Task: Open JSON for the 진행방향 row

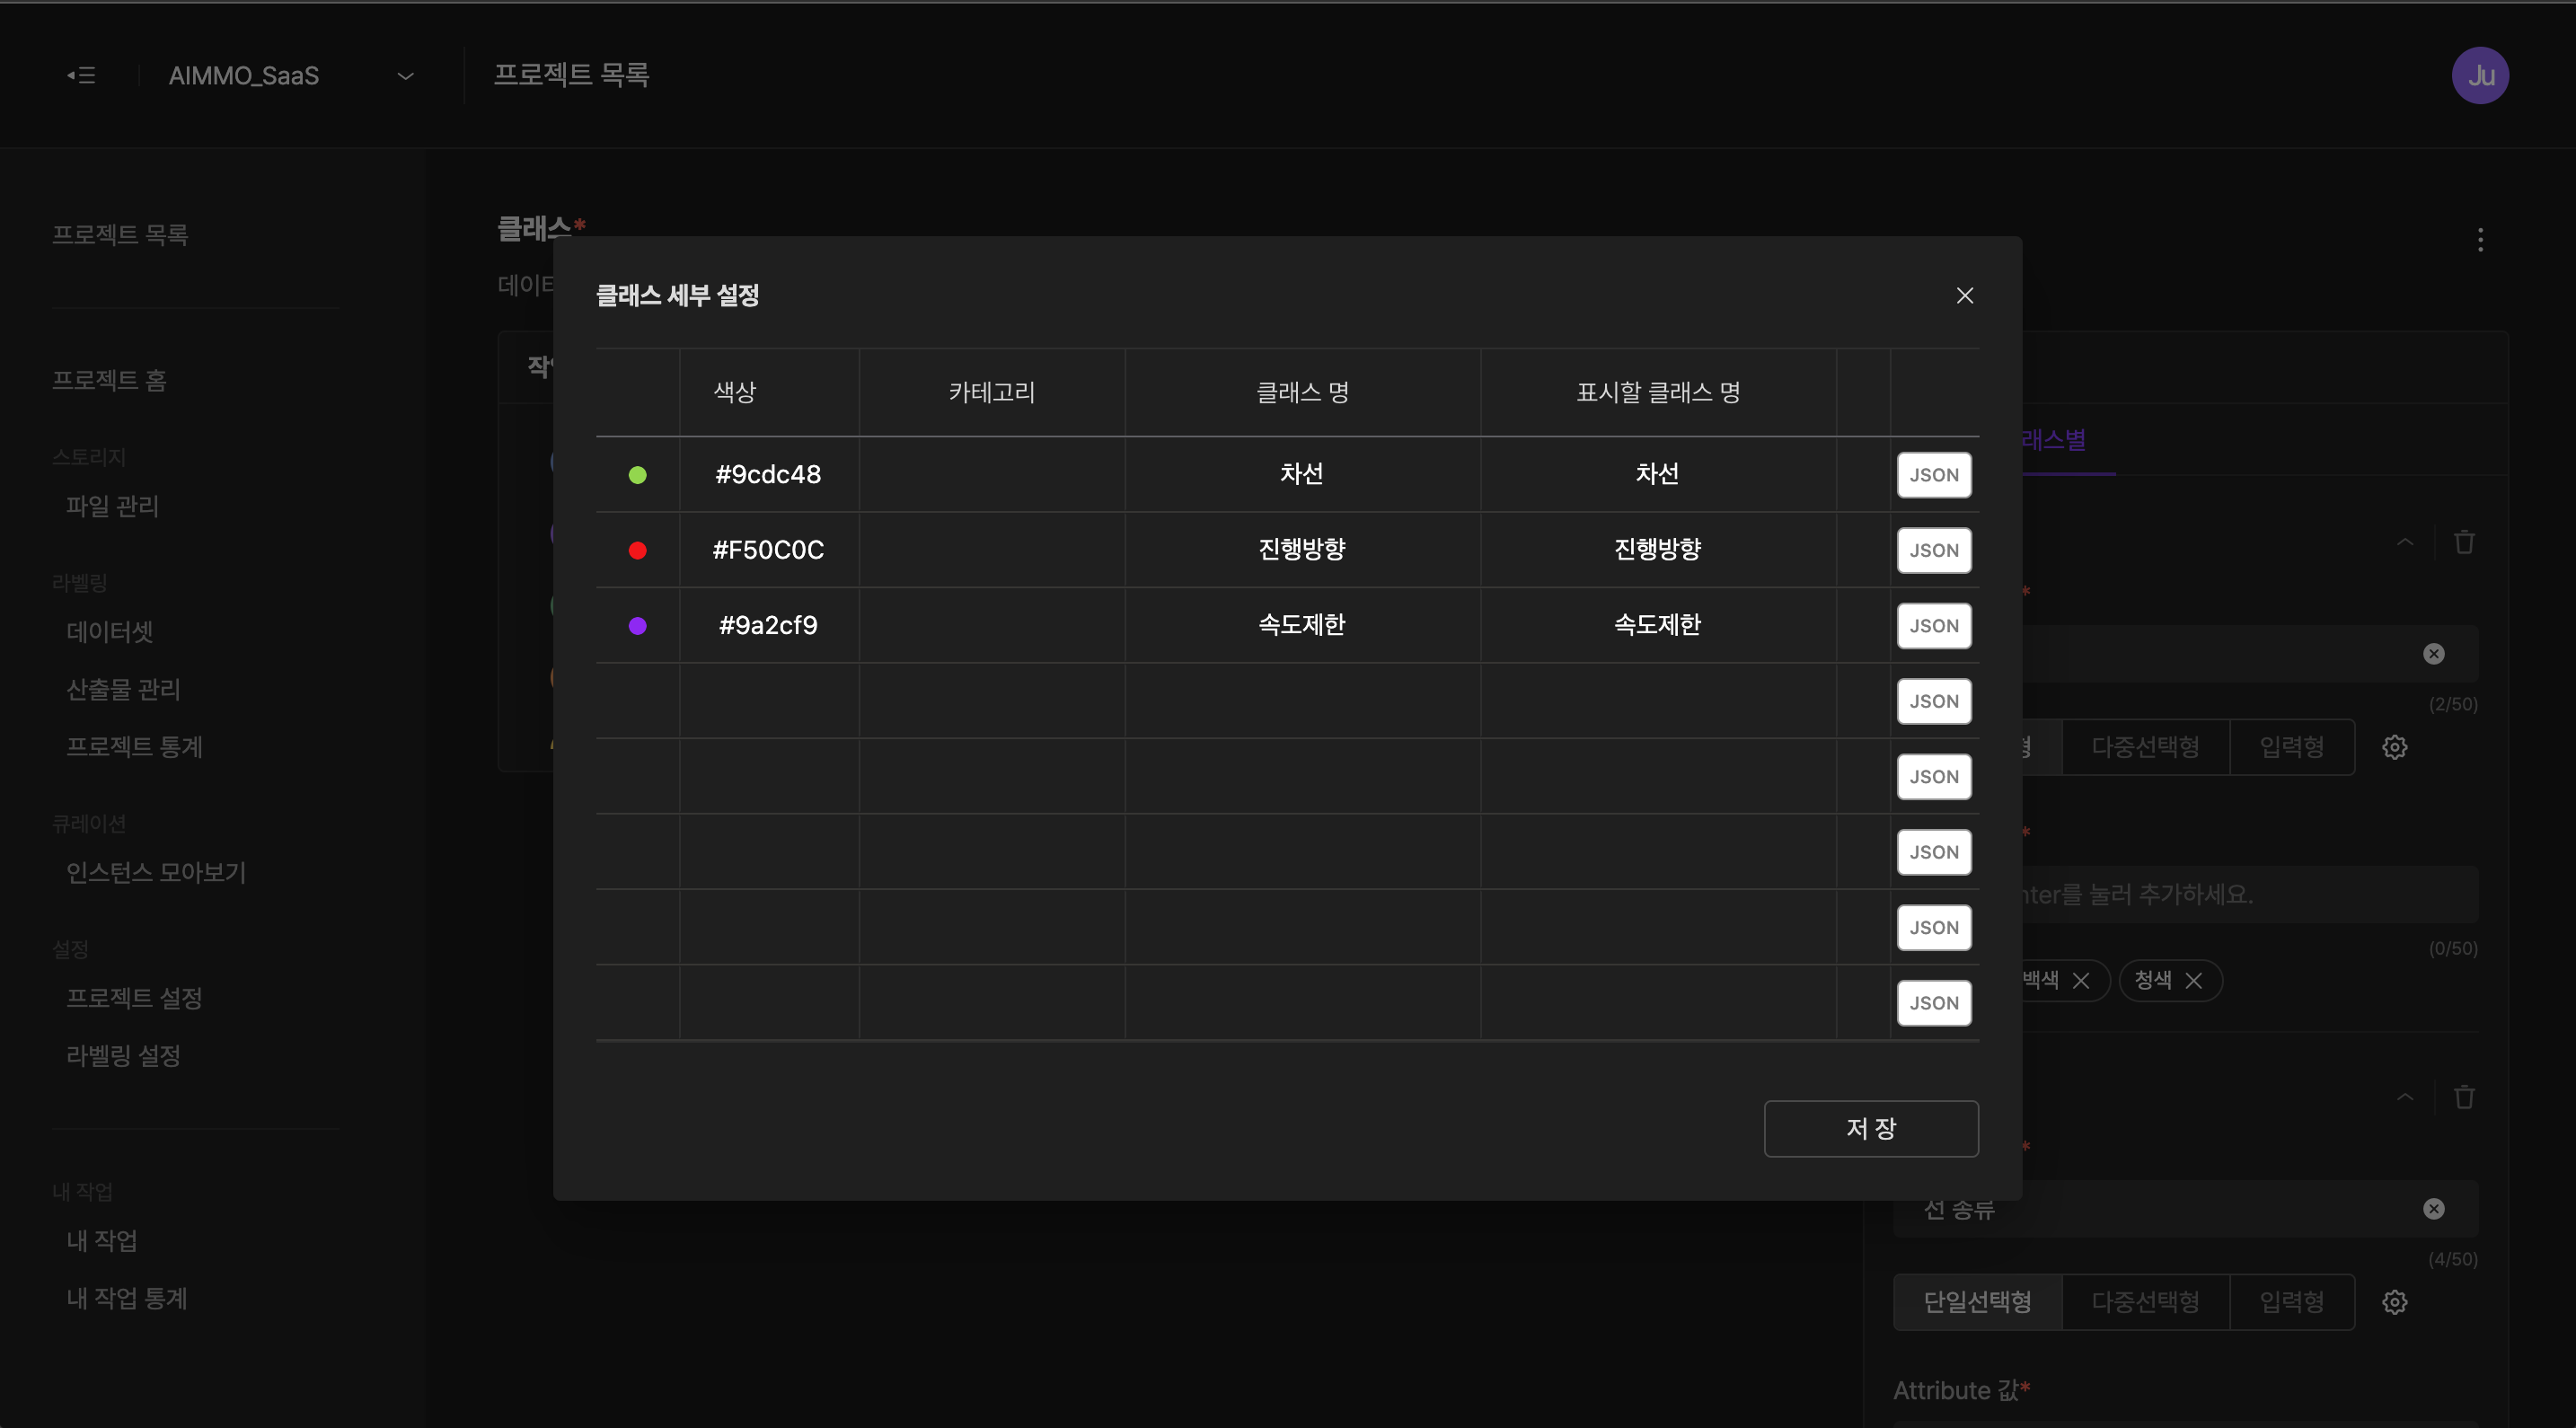Action: pyautogui.click(x=1934, y=550)
